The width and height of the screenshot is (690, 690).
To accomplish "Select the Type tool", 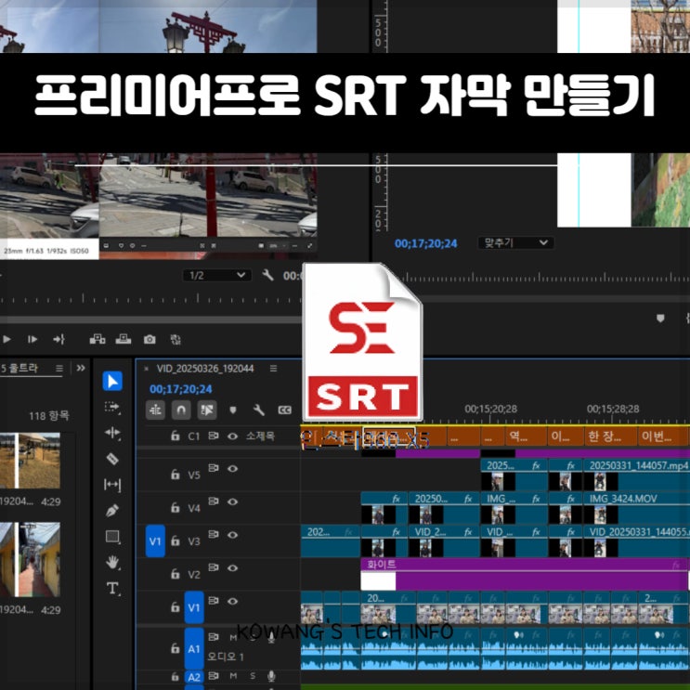I will tap(112, 589).
